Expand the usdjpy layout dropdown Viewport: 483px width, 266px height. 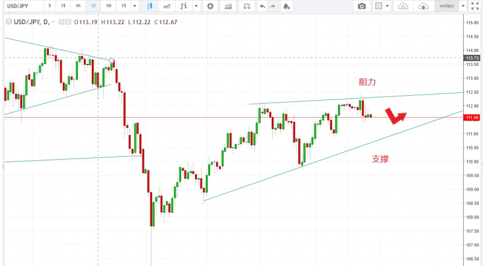462,6
